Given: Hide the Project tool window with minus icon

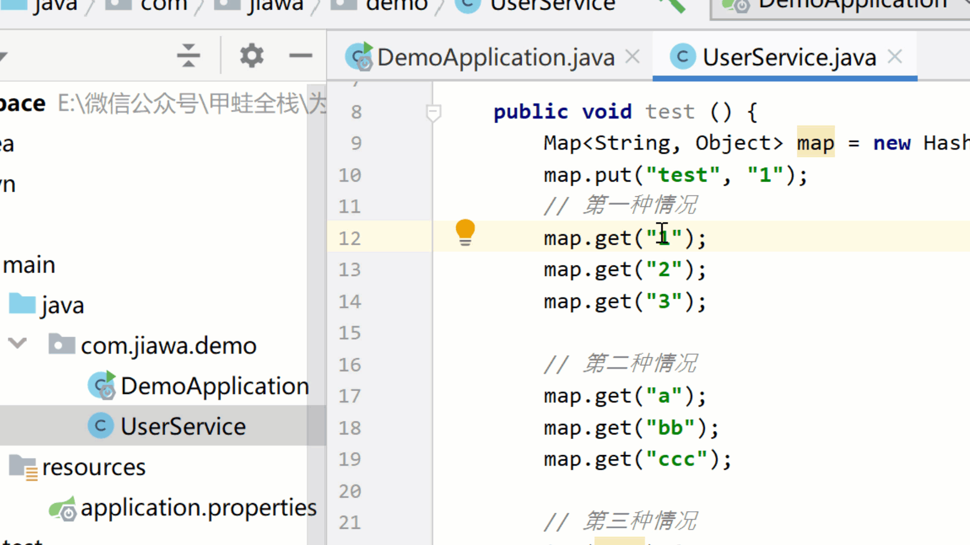Looking at the screenshot, I should [x=301, y=56].
